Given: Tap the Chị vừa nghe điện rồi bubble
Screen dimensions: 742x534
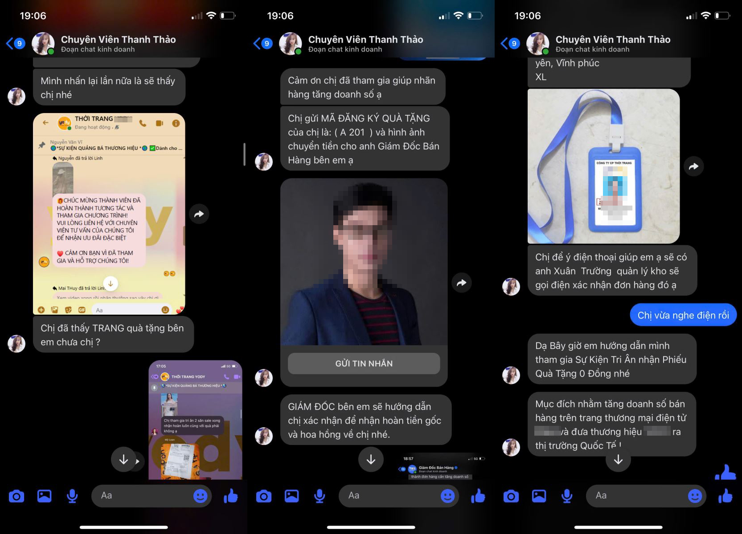Looking at the screenshot, I should (683, 316).
